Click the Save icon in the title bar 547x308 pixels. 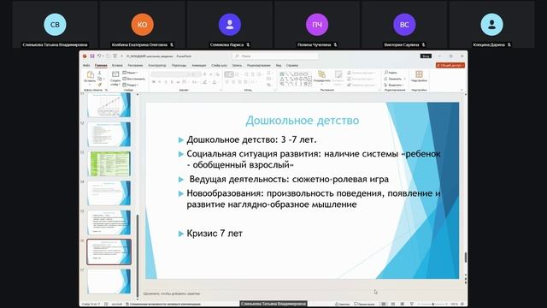pyautogui.click(x=92, y=56)
